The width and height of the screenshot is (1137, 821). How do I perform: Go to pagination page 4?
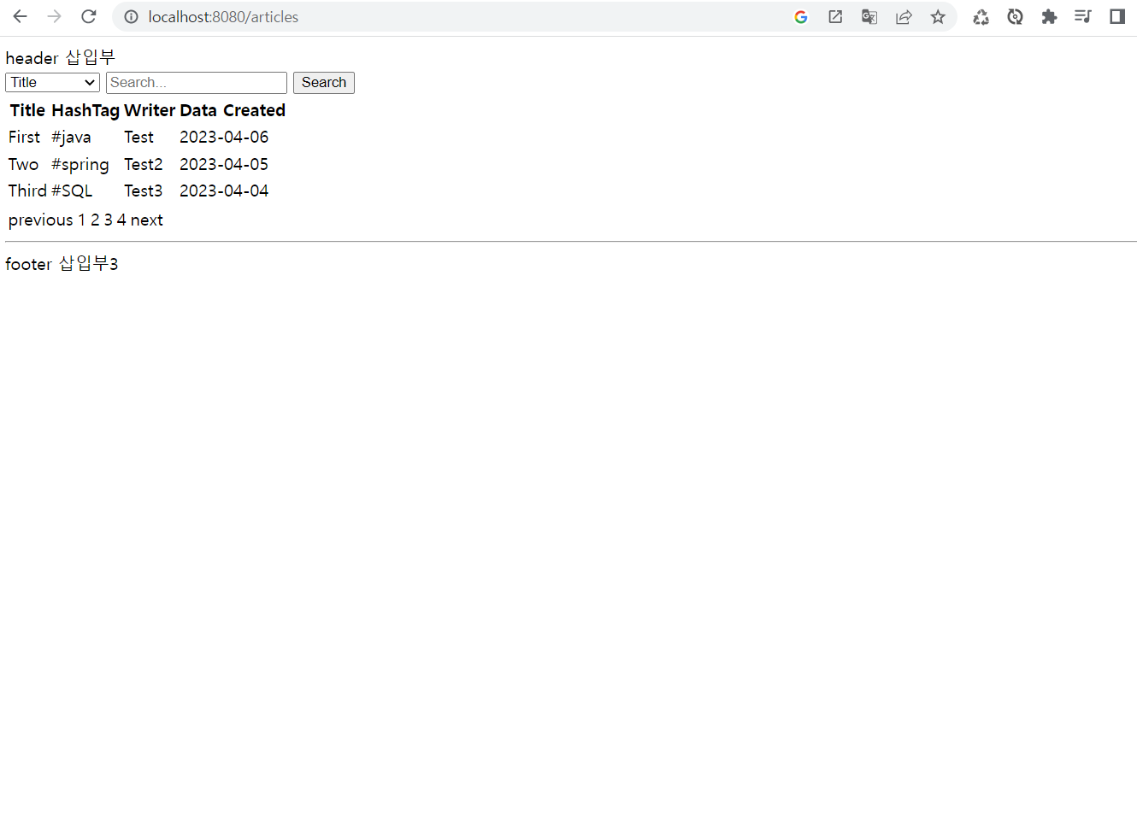point(121,220)
